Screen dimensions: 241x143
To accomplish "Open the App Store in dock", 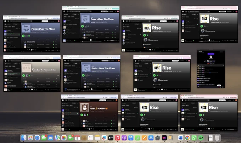I will [151, 138].
